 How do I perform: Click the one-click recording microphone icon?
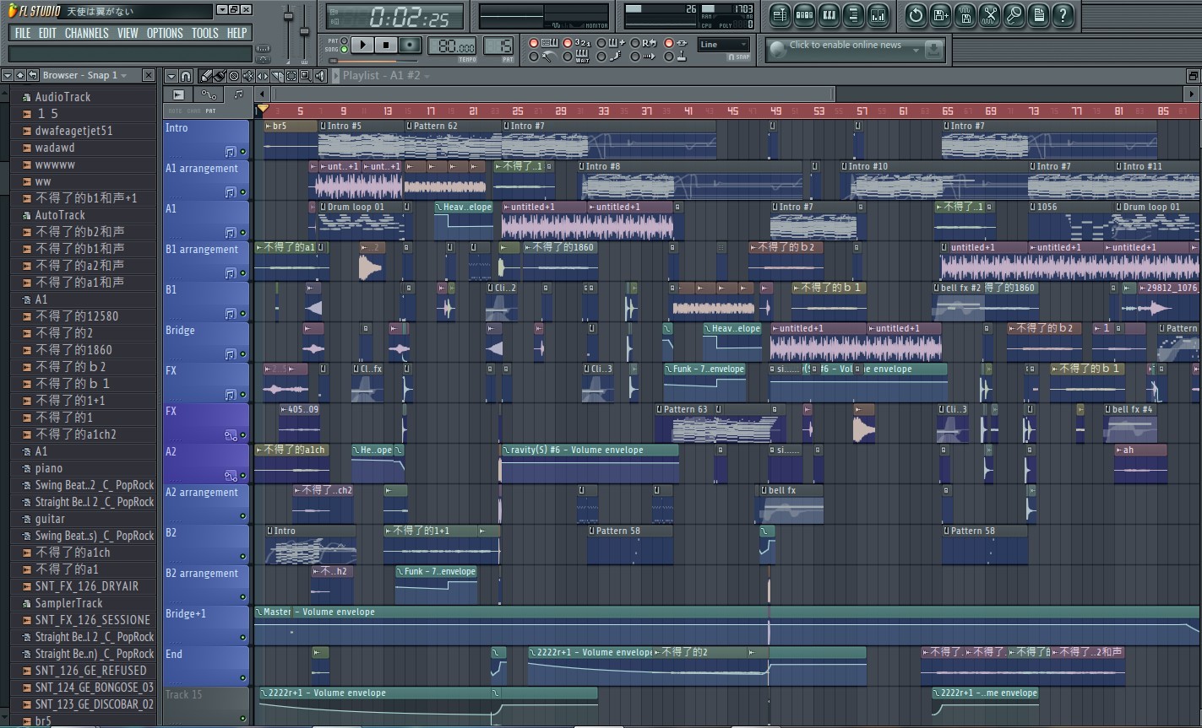[1014, 15]
